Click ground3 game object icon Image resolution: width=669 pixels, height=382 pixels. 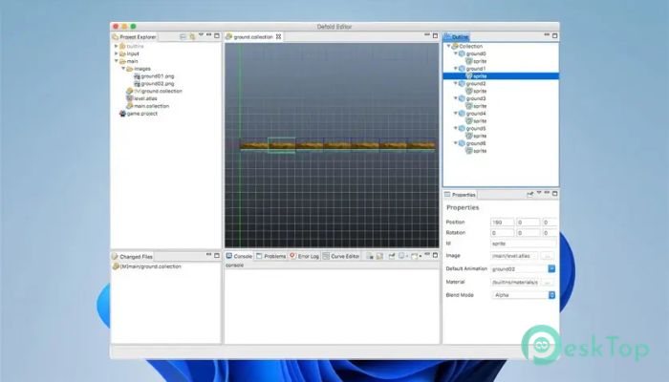point(462,98)
